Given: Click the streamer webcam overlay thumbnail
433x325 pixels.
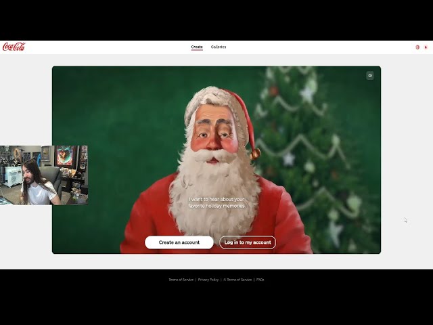Looking at the screenshot, I should click(x=44, y=175).
